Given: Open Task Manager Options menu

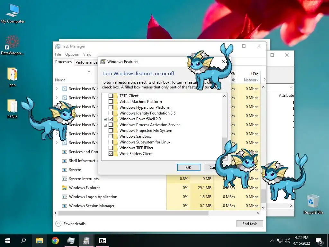Looking at the screenshot, I should pyautogui.click(x=72, y=54).
